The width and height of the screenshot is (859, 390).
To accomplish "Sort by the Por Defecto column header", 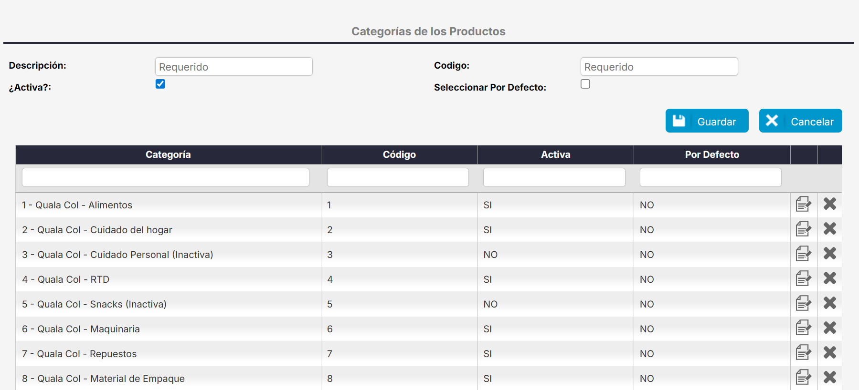I will tap(712, 154).
